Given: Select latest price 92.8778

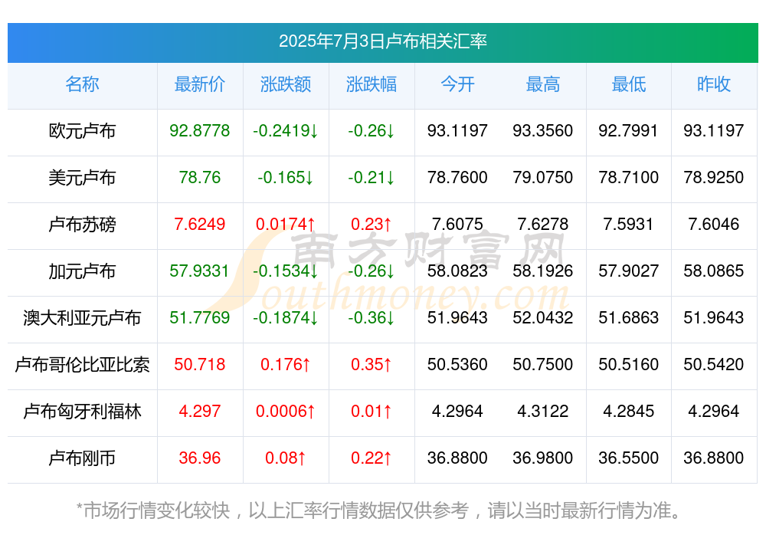Looking at the screenshot, I should 200,130.
